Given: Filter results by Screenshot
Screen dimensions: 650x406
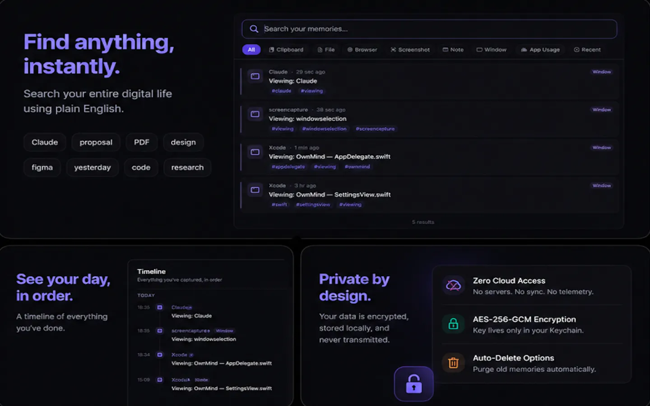Looking at the screenshot, I should point(410,50).
